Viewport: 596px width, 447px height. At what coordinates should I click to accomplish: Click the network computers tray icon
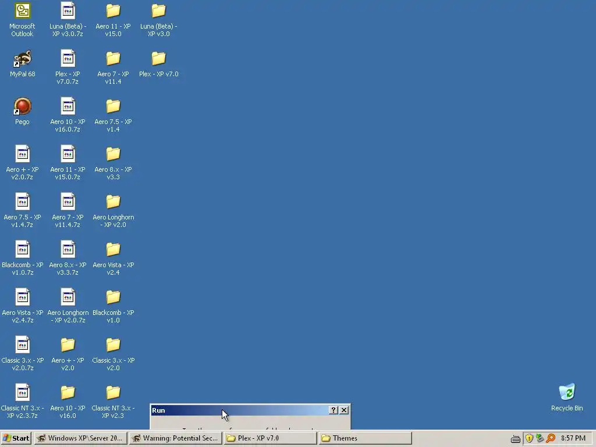[540, 438]
